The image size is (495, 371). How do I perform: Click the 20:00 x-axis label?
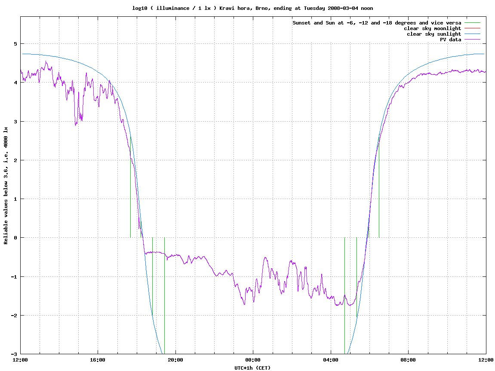coord(175,360)
